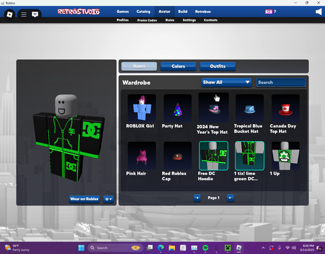Open the Minecraft creeper taskbar icon
The image size is (325, 254).
tap(227, 248)
